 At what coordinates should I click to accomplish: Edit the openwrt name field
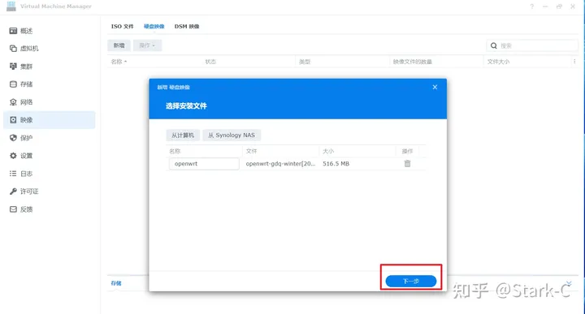point(204,164)
